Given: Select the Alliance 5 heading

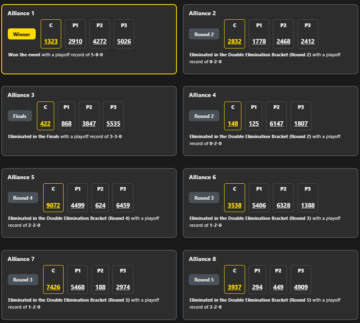Looking at the screenshot, I should [21, 177].
